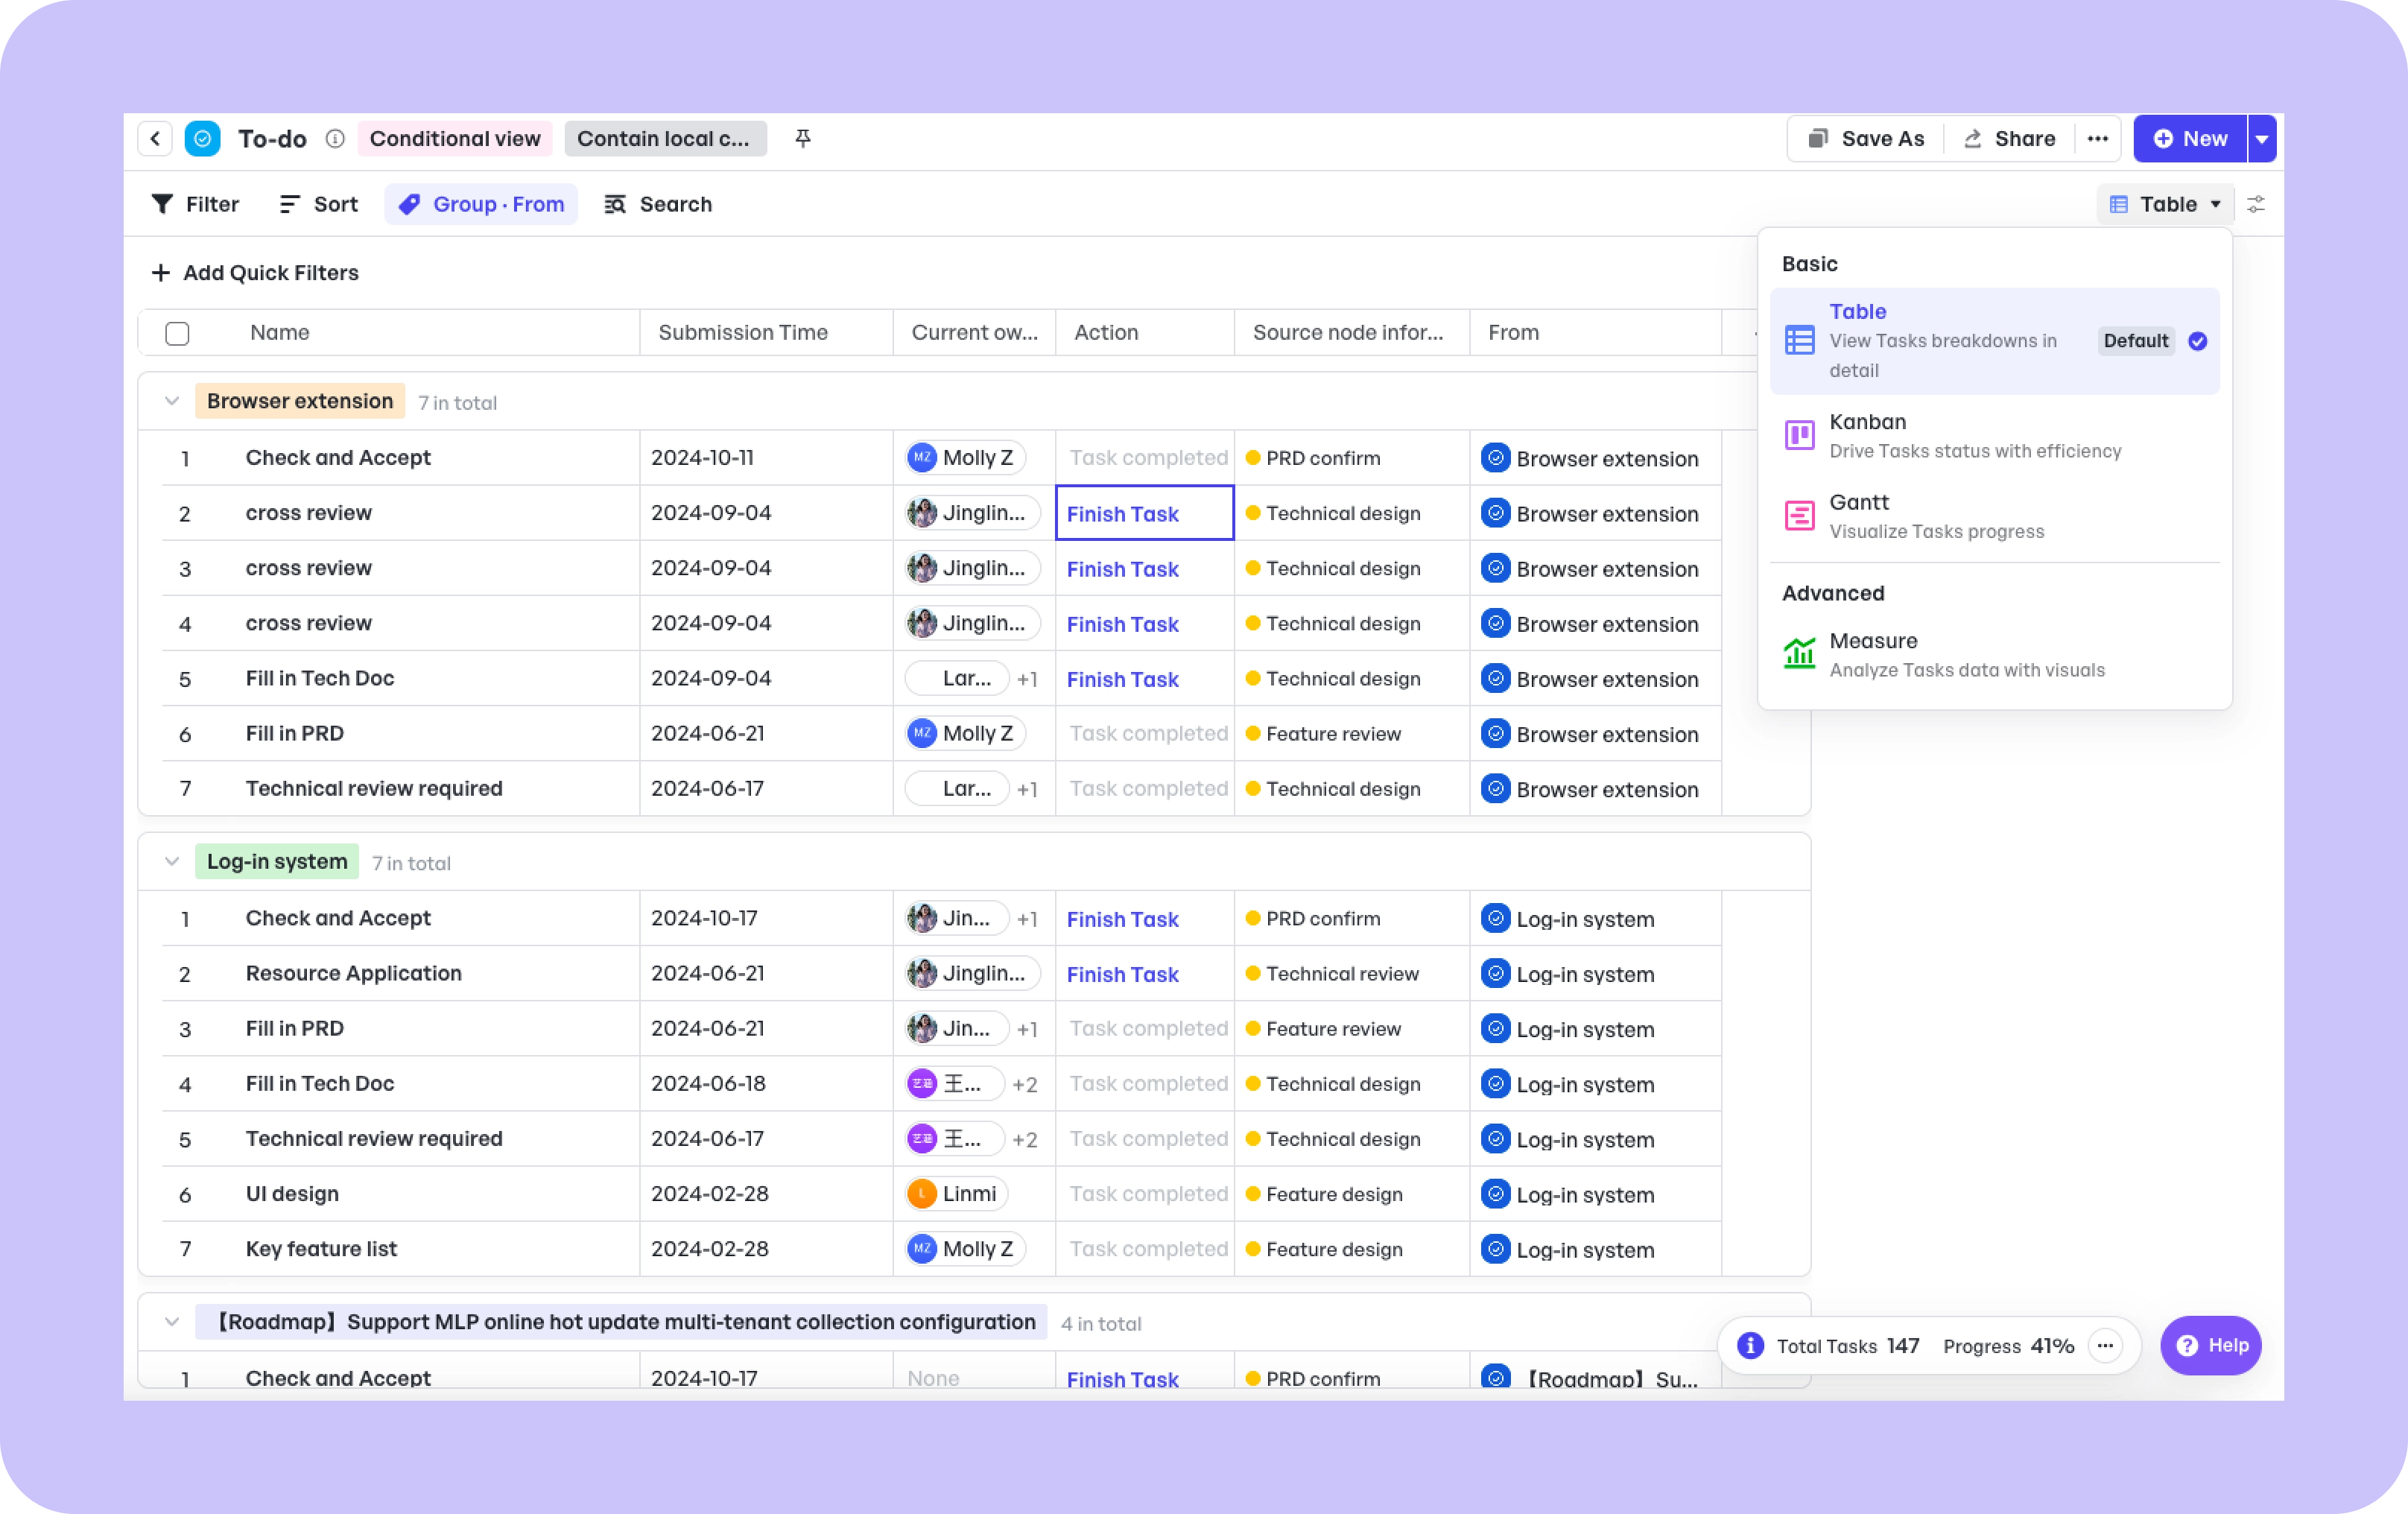
Task: Open view settings sliders icon
Action: coord(2255,204)
